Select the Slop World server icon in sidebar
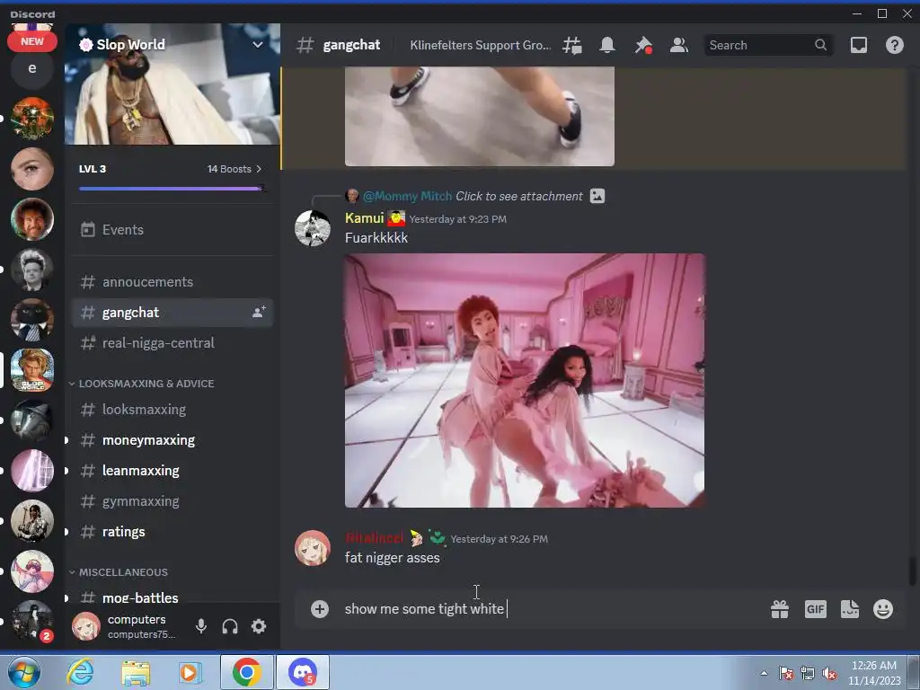Viewport: 920px width, 690px height. point(32,370)
